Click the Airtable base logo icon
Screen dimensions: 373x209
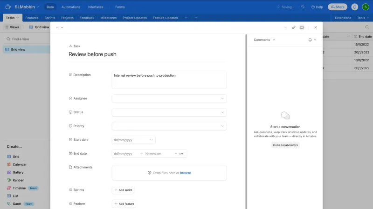[x=8, y=7]
